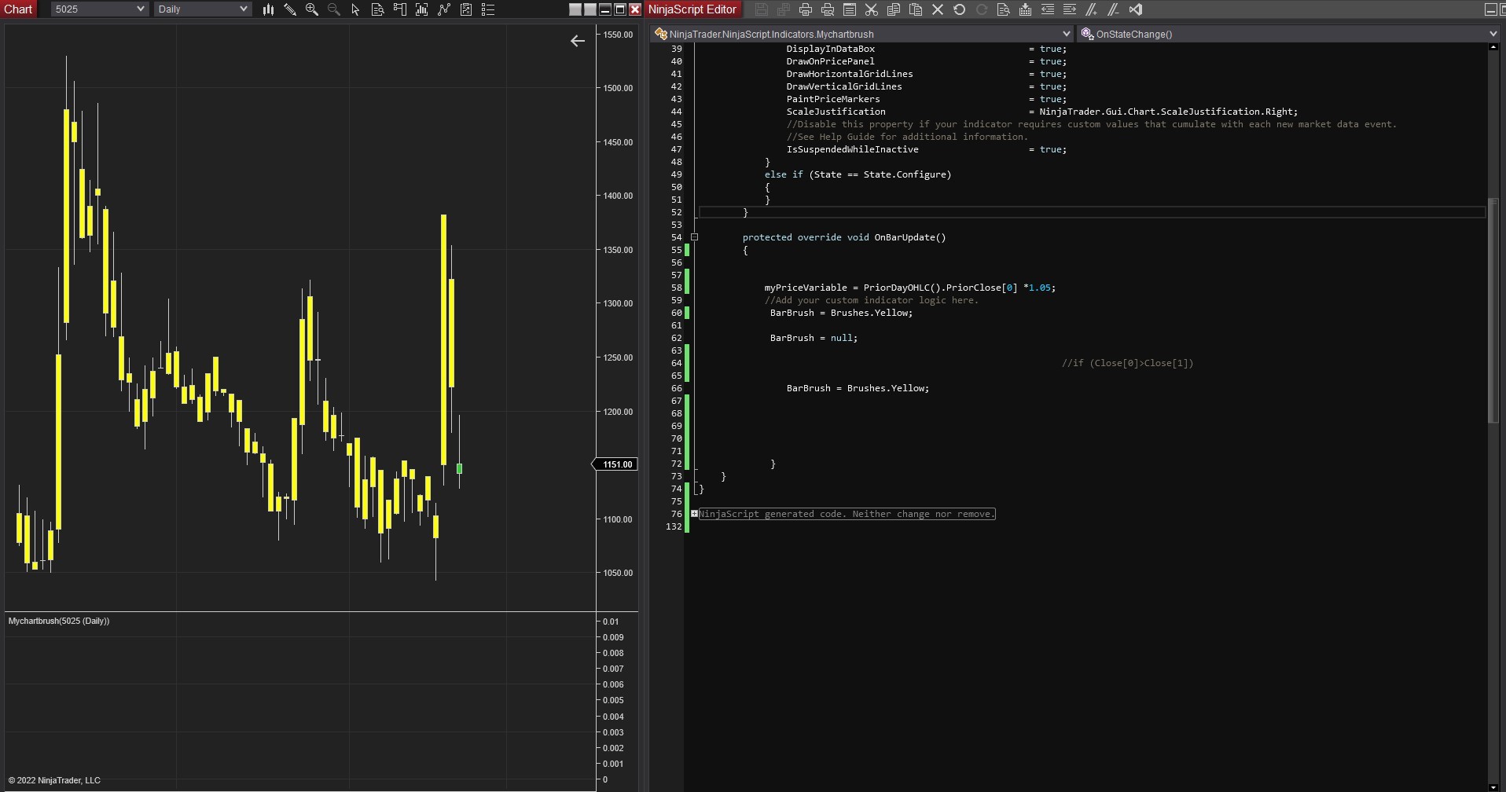Click the left arrow button on chart
This screenshot has height=792, width=1506.
tap(578, 41)
